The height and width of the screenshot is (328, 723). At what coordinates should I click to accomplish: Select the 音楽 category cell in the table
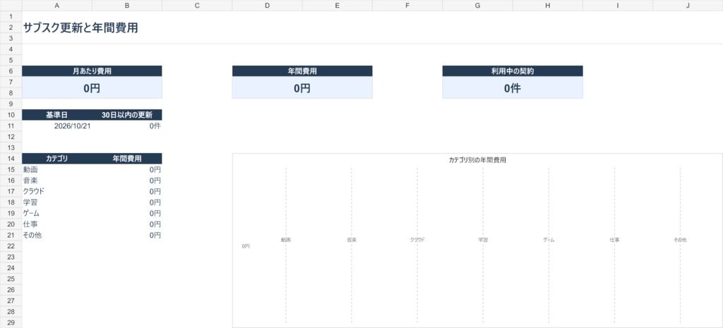tap(57, 181)
